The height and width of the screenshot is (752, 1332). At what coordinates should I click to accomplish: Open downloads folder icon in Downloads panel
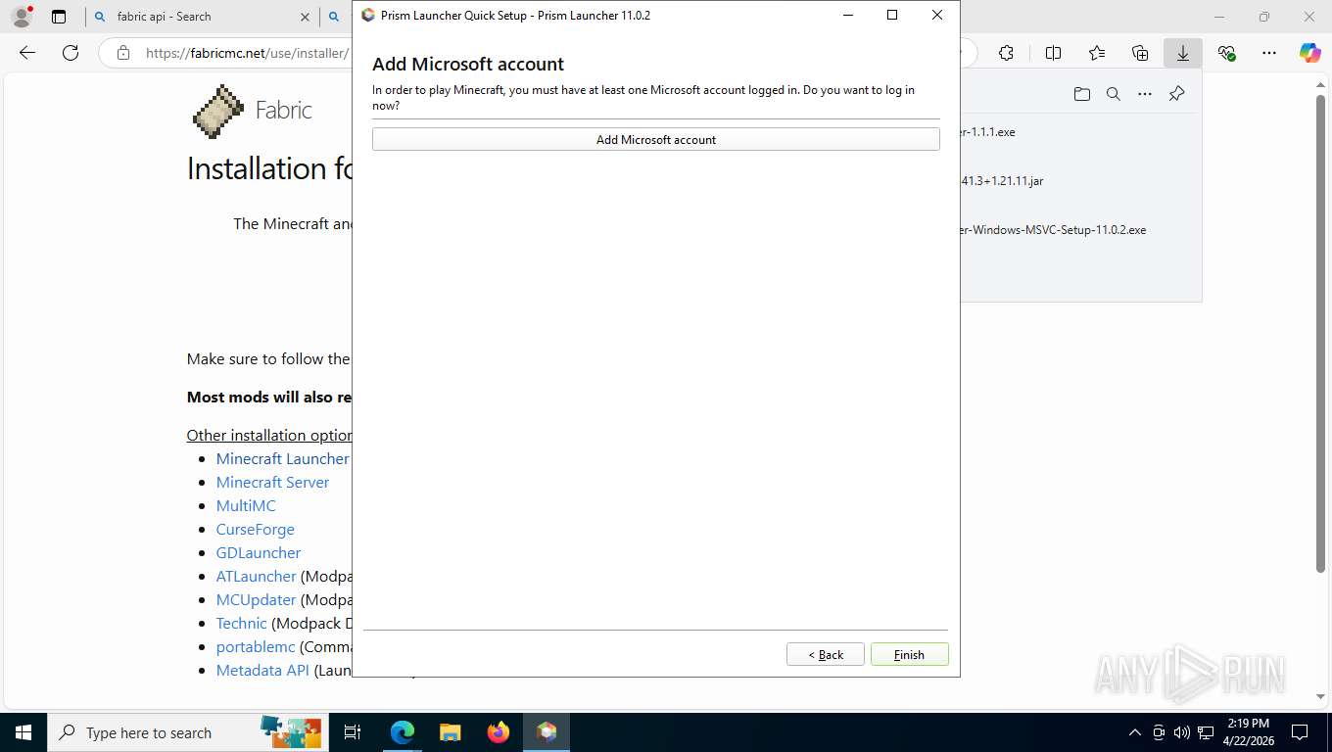click(x=1081, y=94)
